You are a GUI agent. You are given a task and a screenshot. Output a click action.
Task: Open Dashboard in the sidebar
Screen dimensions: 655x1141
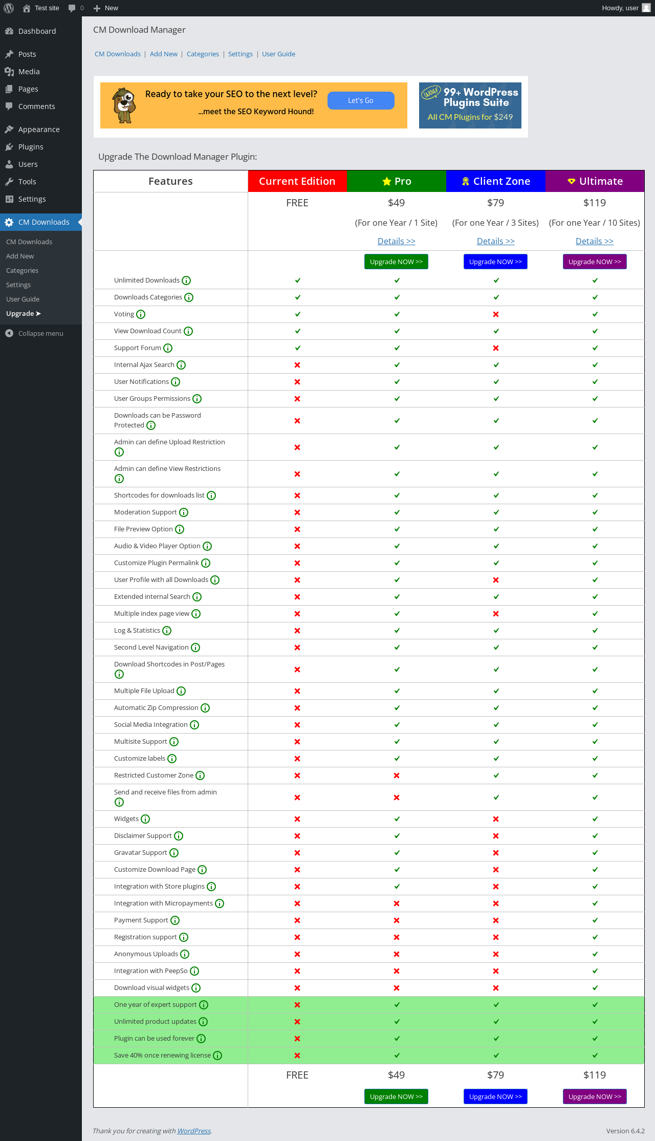coord(41,31)
